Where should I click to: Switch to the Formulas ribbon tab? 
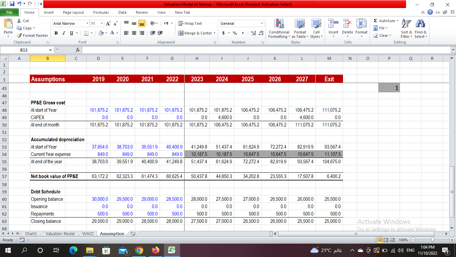[101, 12]
